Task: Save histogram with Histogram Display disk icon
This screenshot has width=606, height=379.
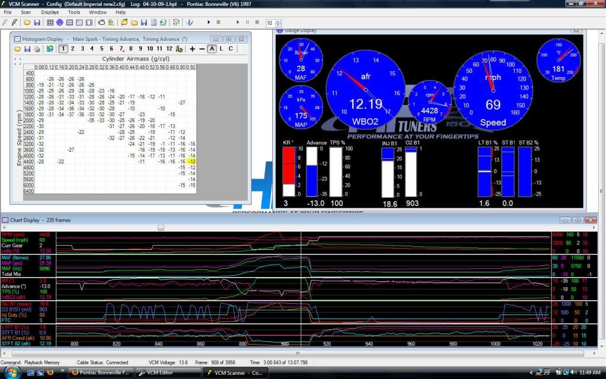Action: [27, 49]
